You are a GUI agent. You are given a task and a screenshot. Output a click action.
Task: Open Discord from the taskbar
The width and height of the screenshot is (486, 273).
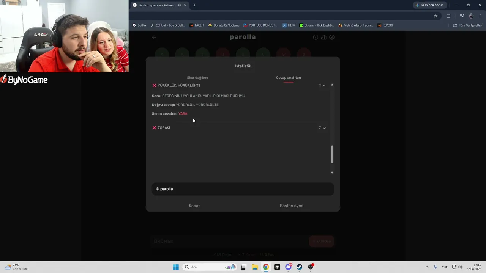click(x=289, y=267)
